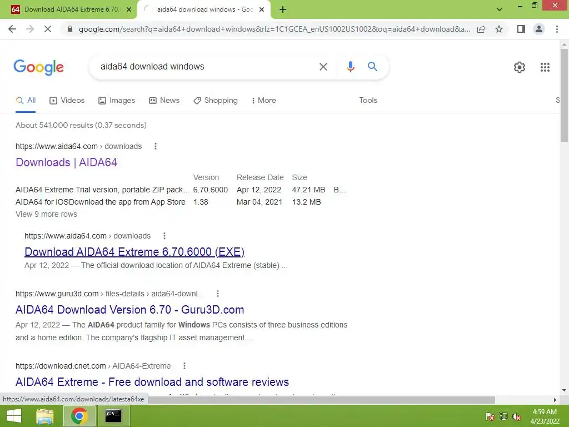Open options for the guru3d.com result
Image resolution: width=569 pixels, height=427 pixels.
(x=217, y=294)
